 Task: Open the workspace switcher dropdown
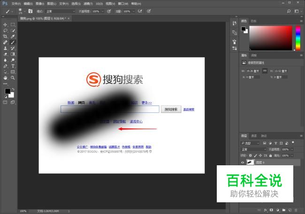(297, 11)
